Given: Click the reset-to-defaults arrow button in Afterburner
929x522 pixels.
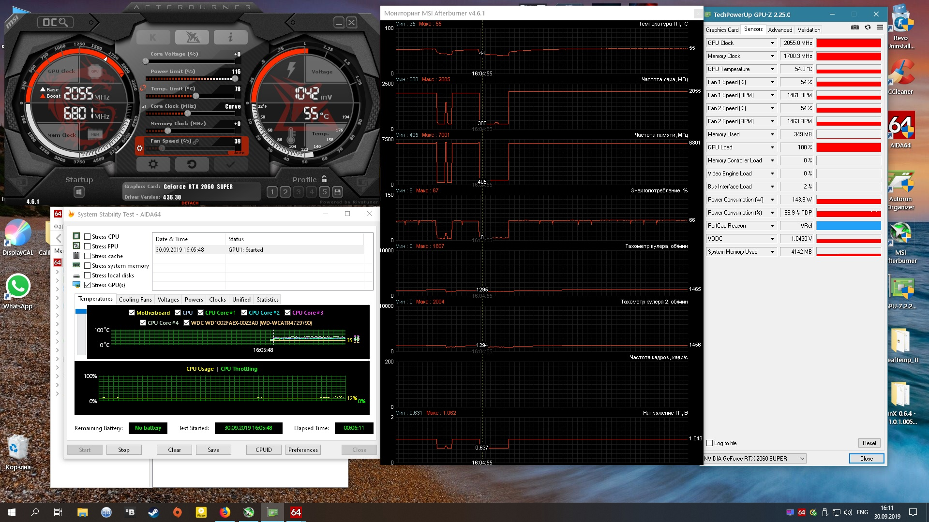Looking at the screenshot, I should tap(192, 164).
